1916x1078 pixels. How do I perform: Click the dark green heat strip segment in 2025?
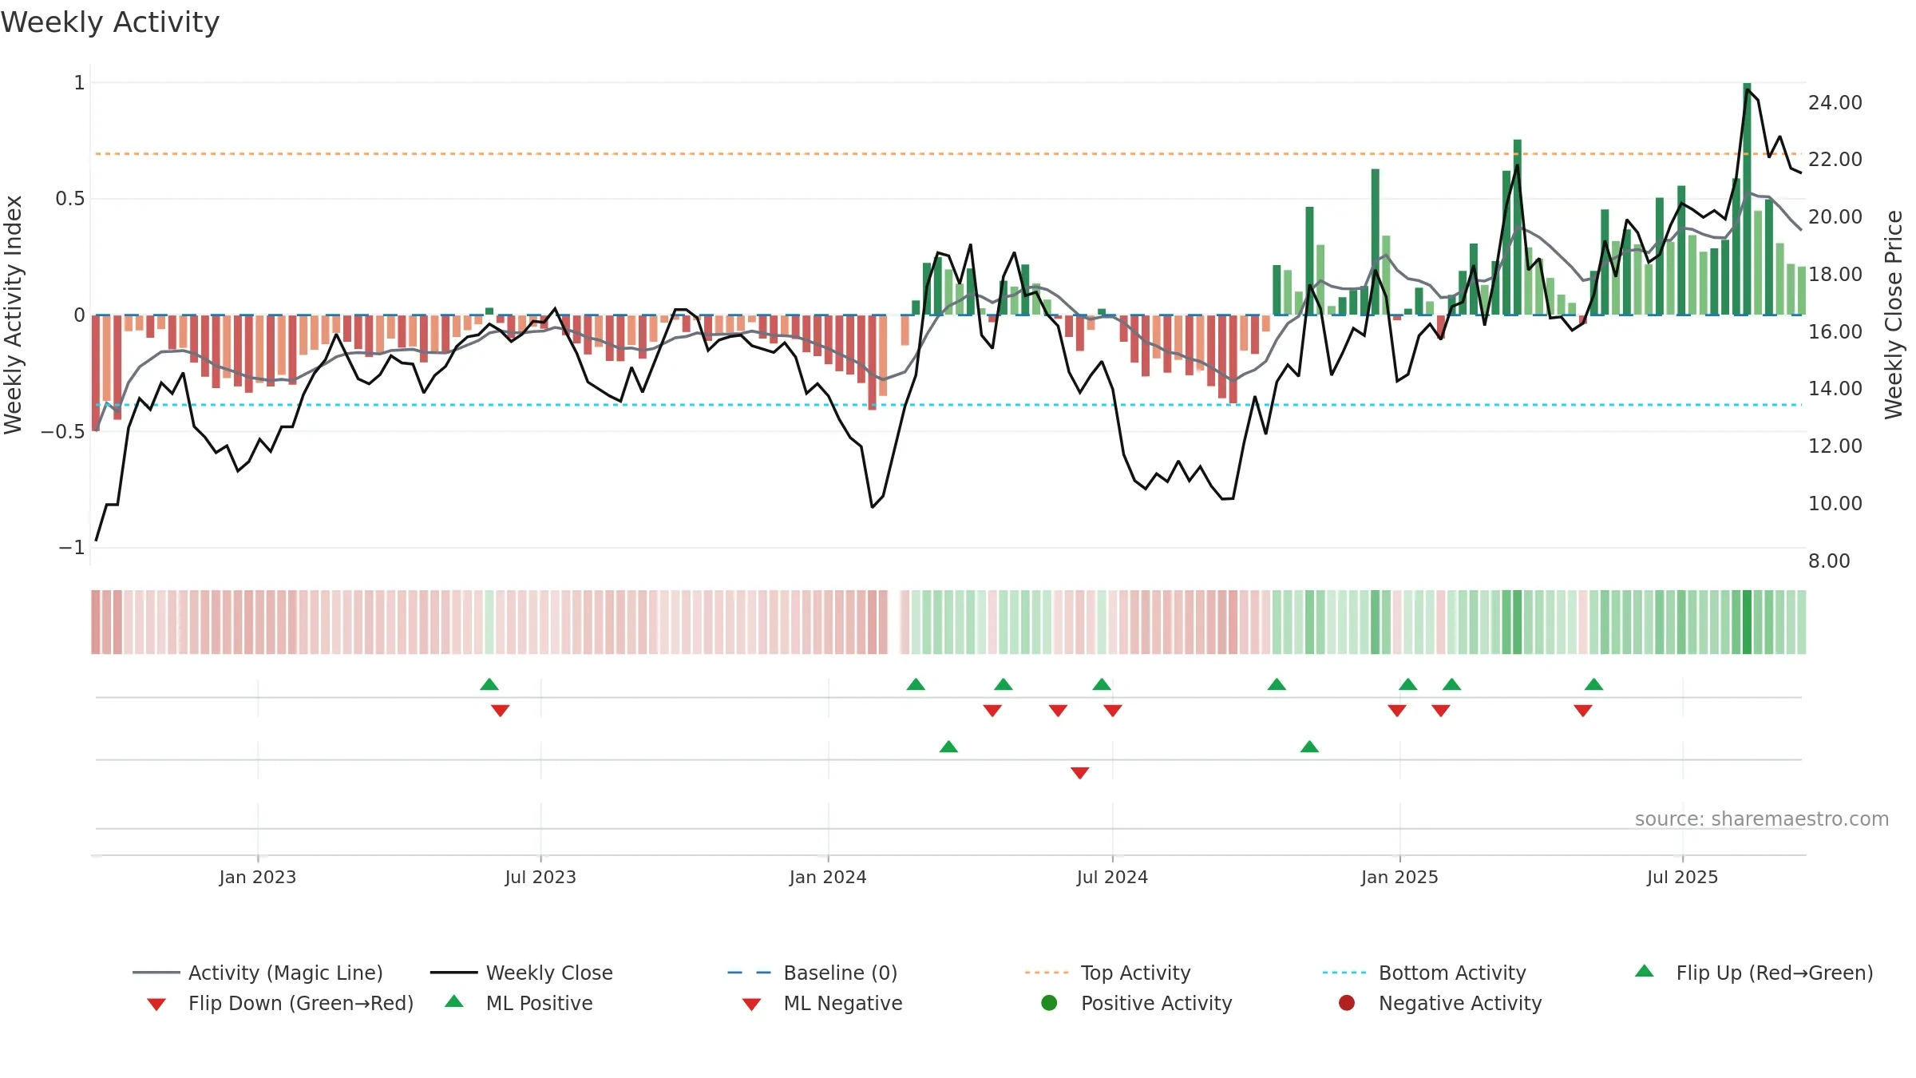1747,622
